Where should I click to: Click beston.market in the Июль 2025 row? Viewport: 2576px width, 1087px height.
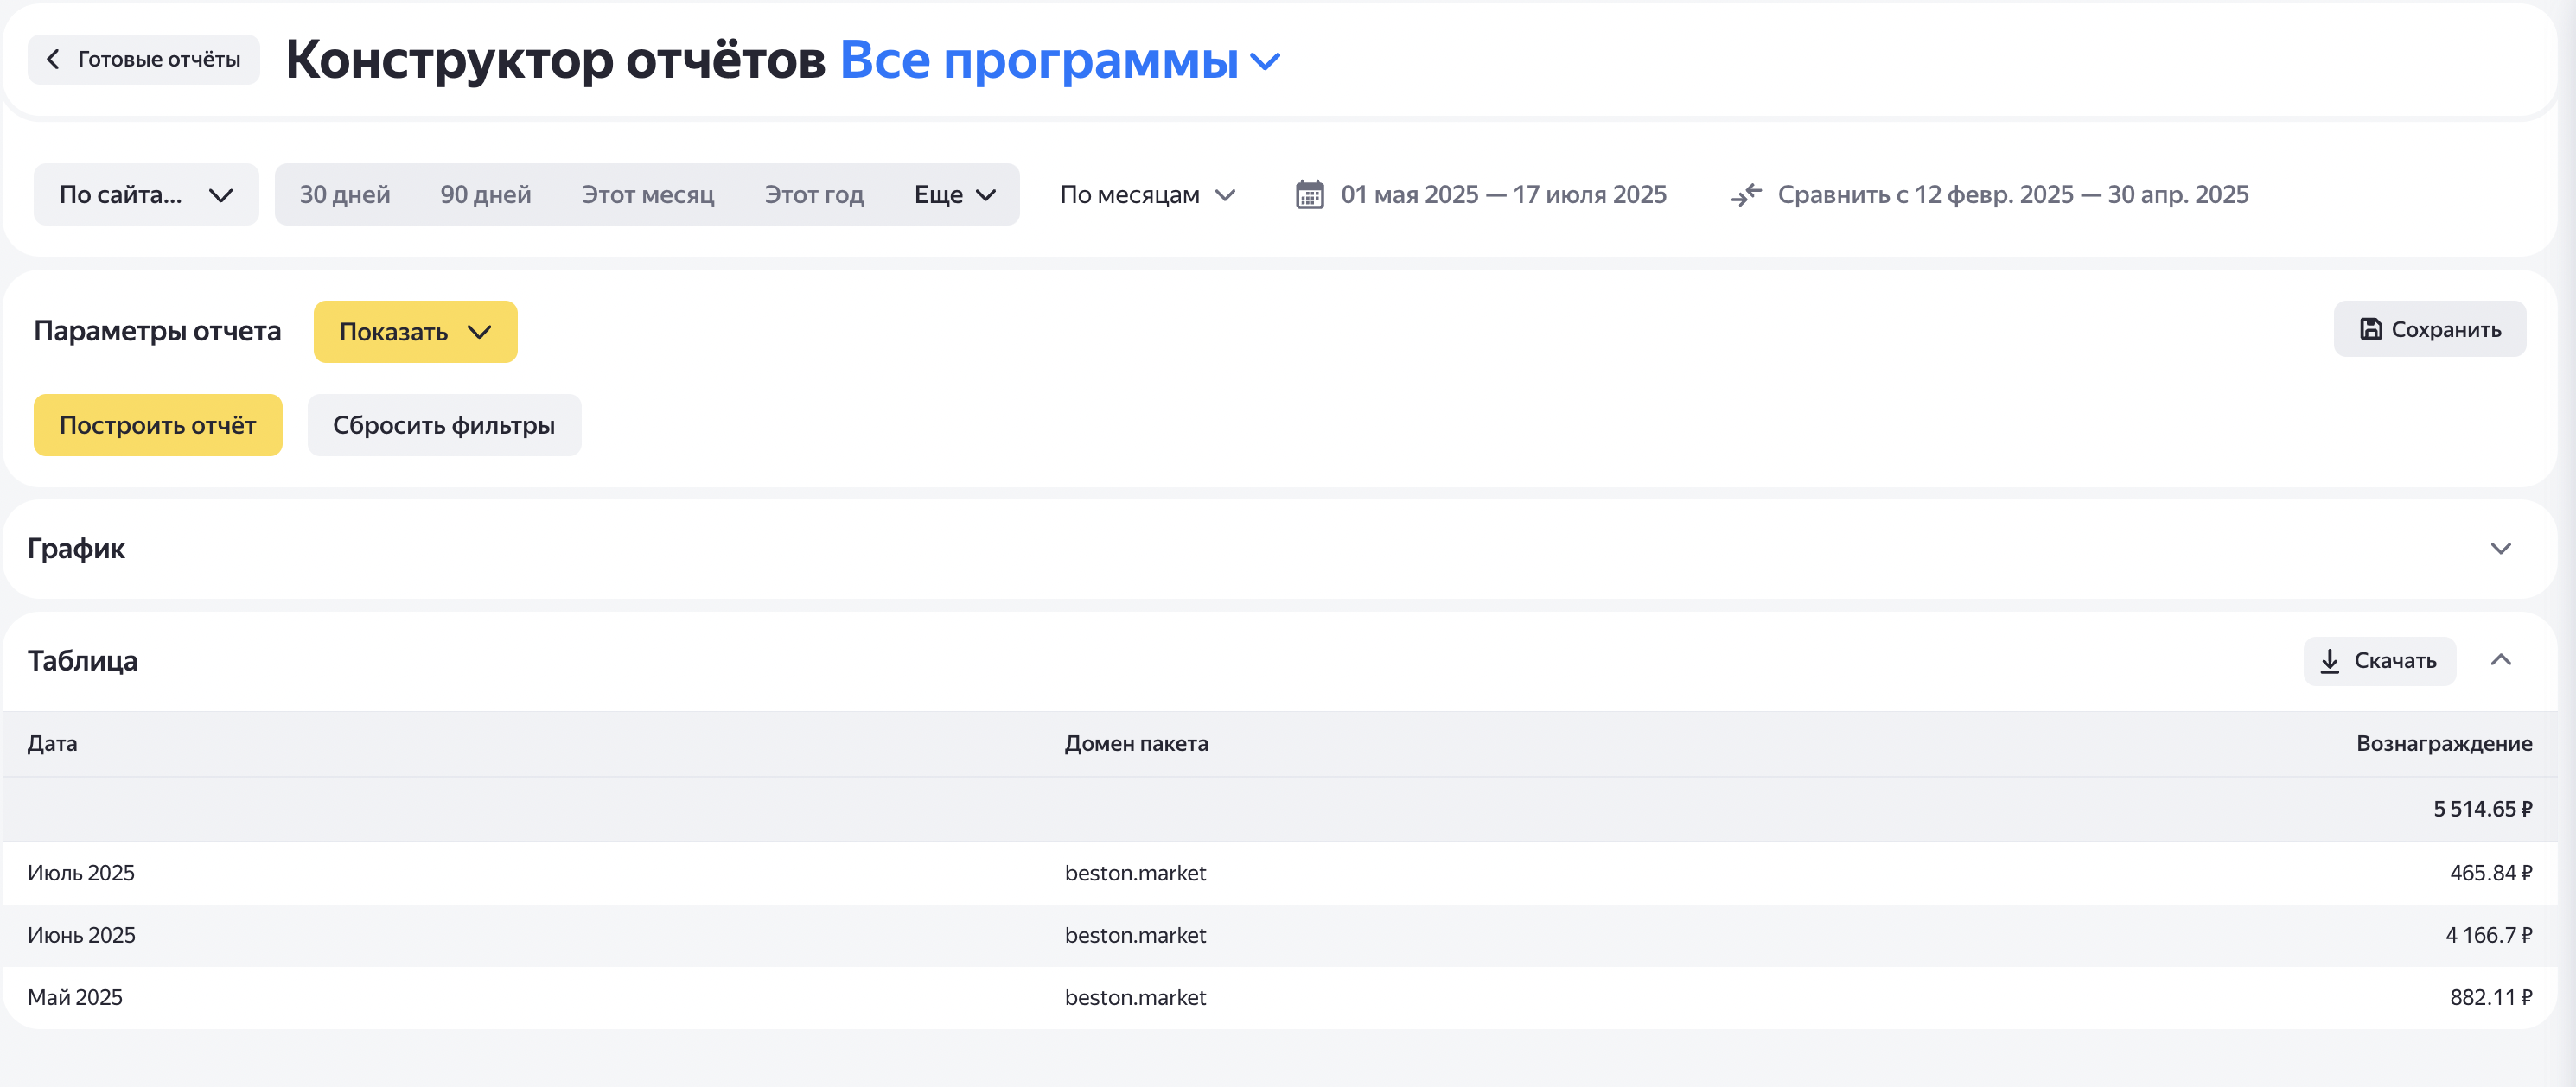coord(1135,872)
